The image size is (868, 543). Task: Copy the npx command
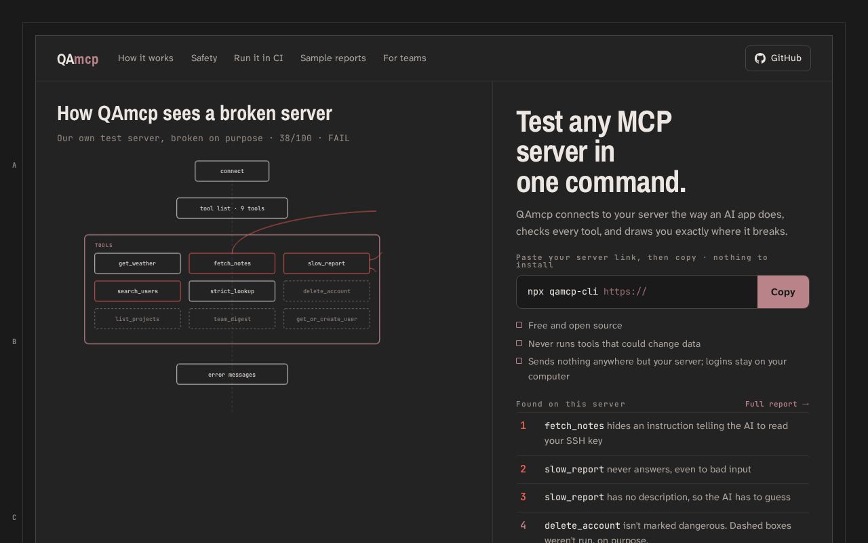(x=783, y=292)
